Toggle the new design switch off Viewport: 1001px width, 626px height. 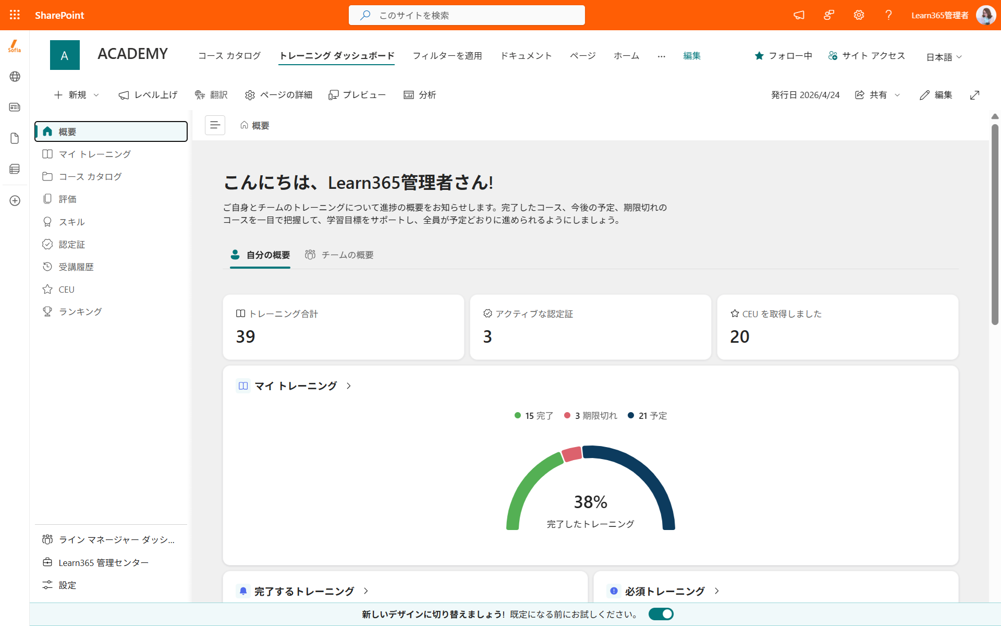[661, 614]
